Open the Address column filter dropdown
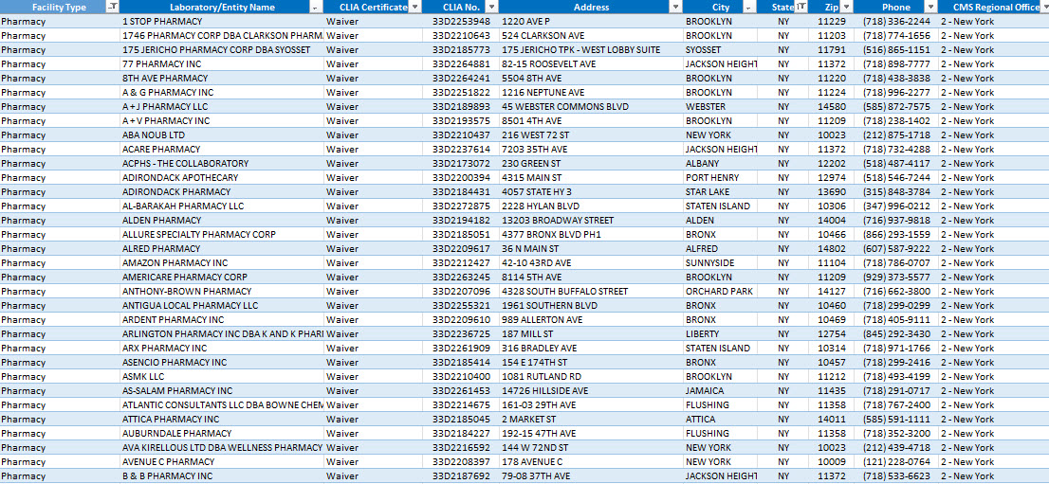The height and width of the screenshot is (484, 1049). point(675,7)
